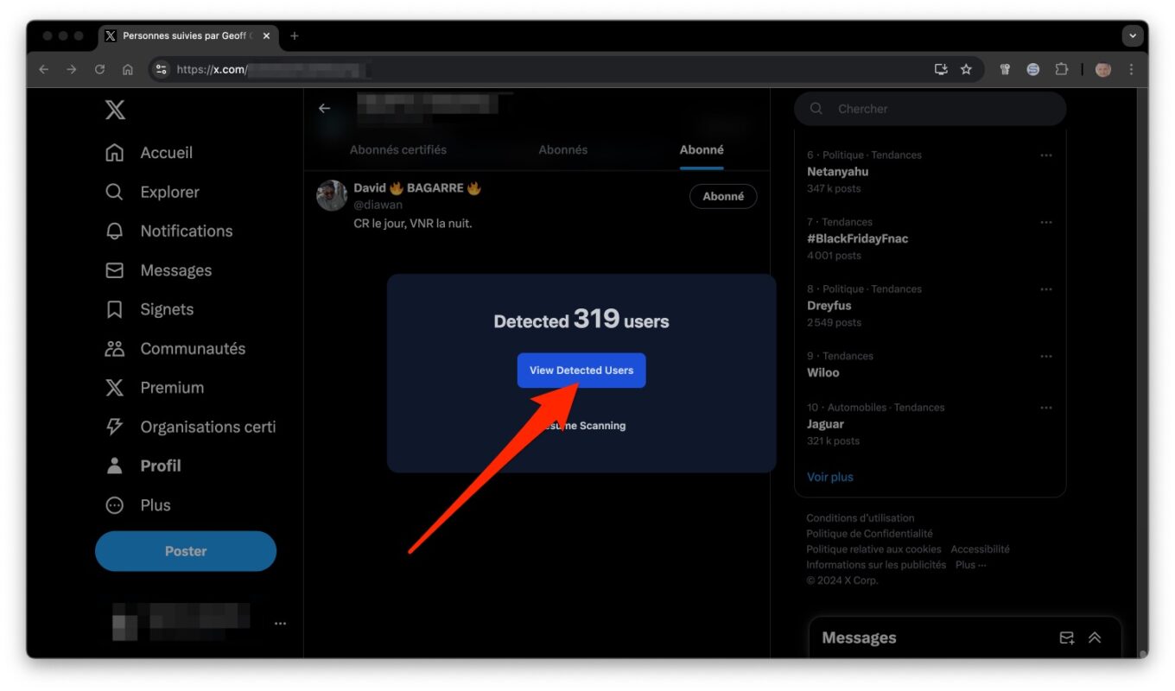The height and width of the screenshot is (691, 1175).
Task: Open options for #BlackFridayFnac trend
Action: [x=1046, y=222]
